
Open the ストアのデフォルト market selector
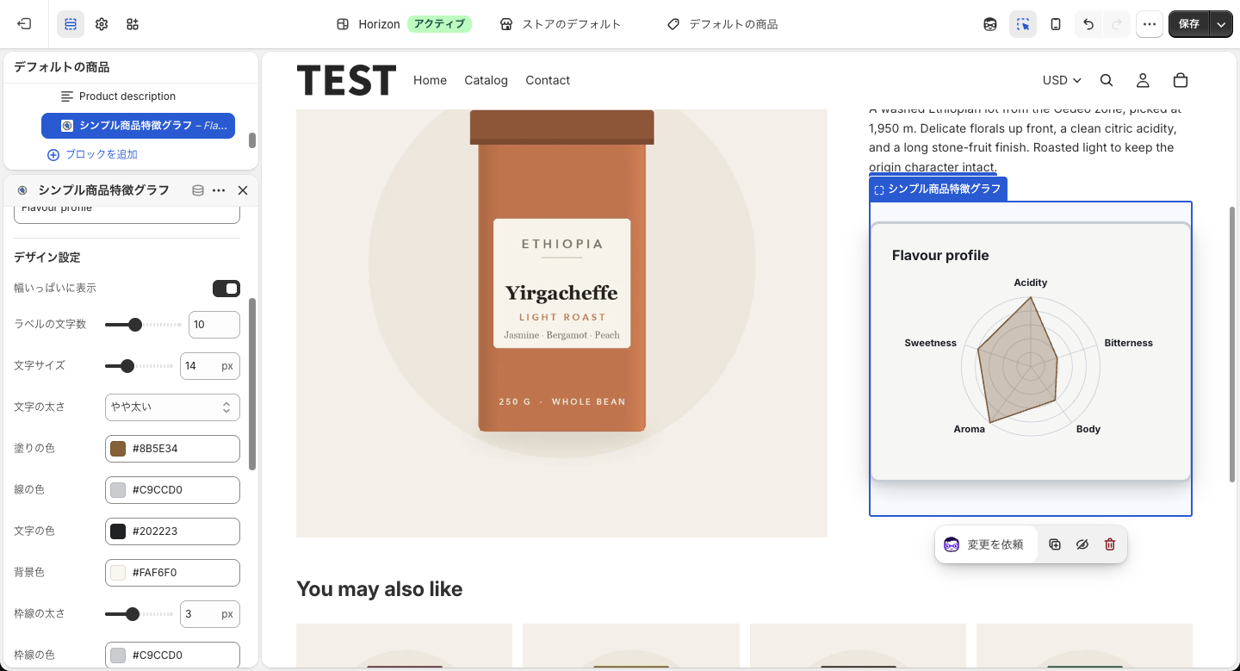[561, 24]
